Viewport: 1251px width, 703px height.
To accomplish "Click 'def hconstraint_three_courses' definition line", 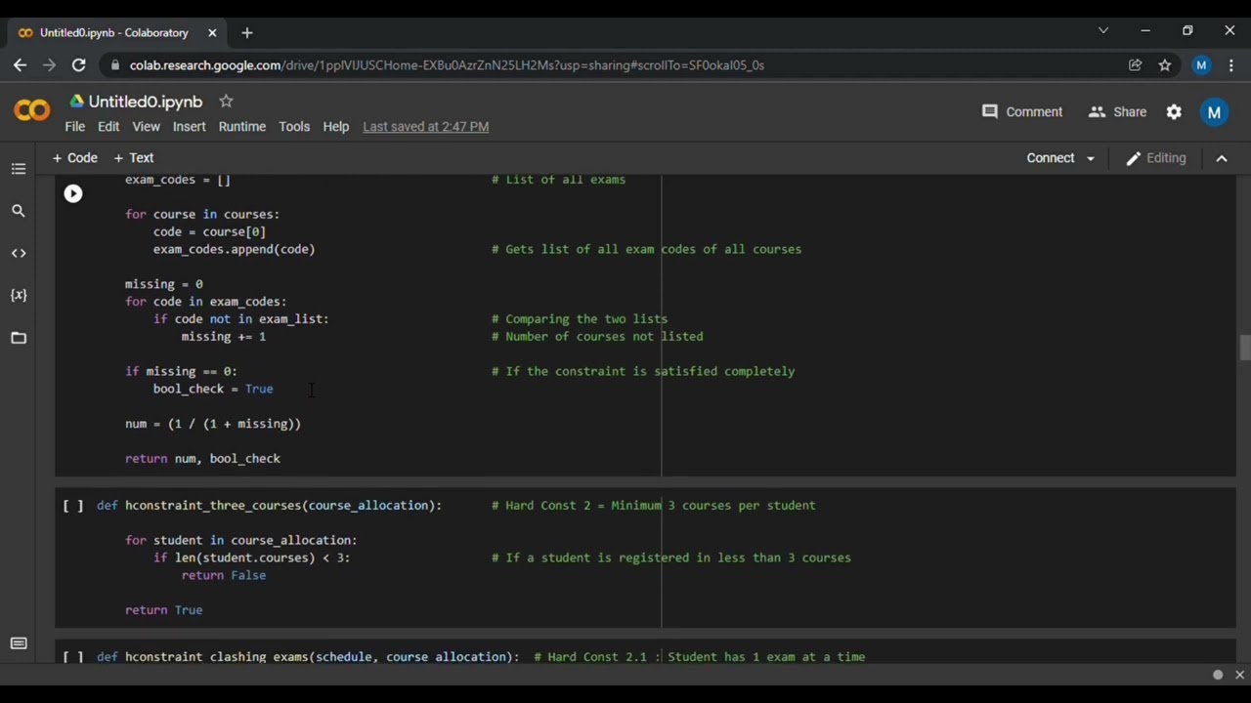I will click(x=269, y=506).
